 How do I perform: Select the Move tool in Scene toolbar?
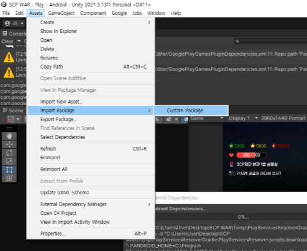click(9, 144)
